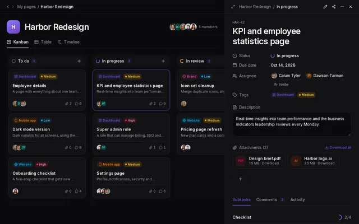Click My pages in the breadcrumb

pyautogui.click(x=26, y=7)
